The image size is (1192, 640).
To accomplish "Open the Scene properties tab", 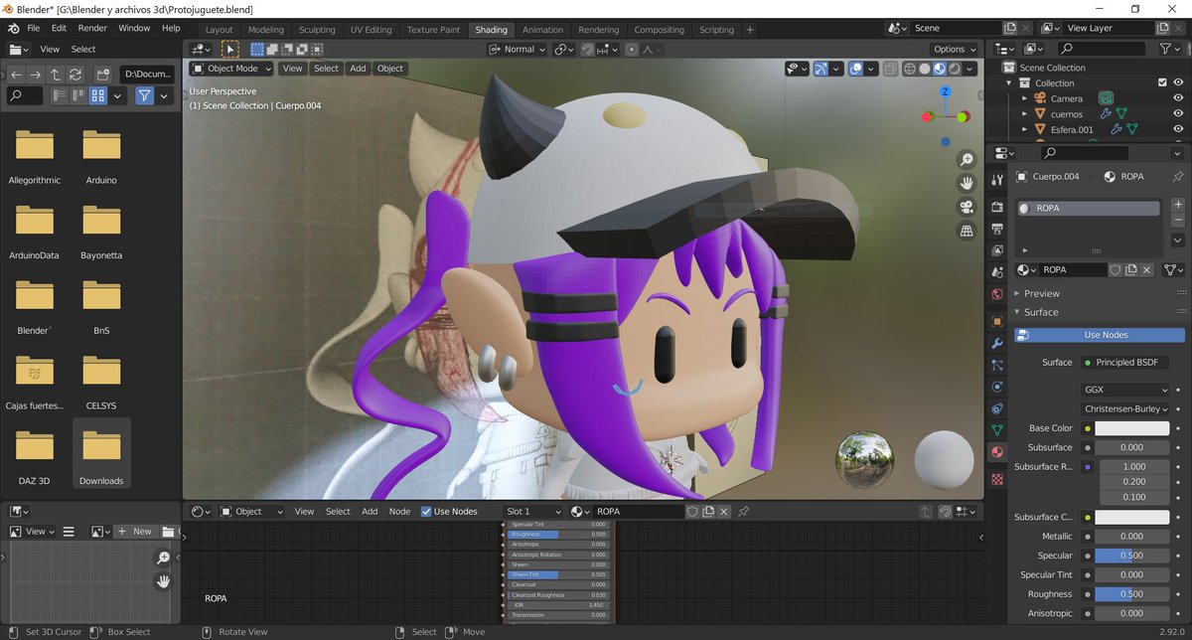I will (x=997, y=272).
